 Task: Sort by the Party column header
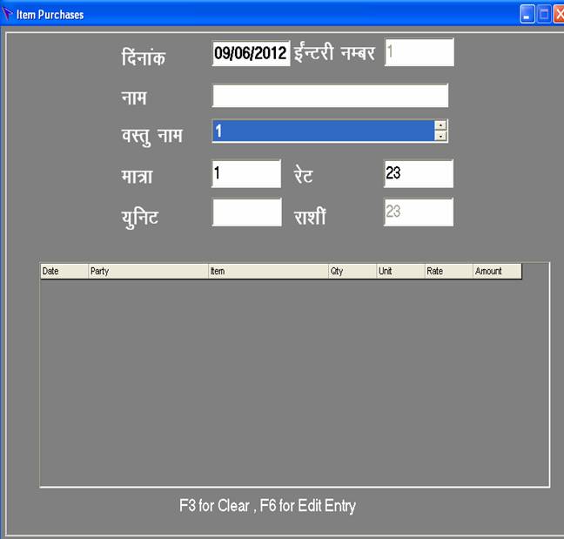coord(147,272)
